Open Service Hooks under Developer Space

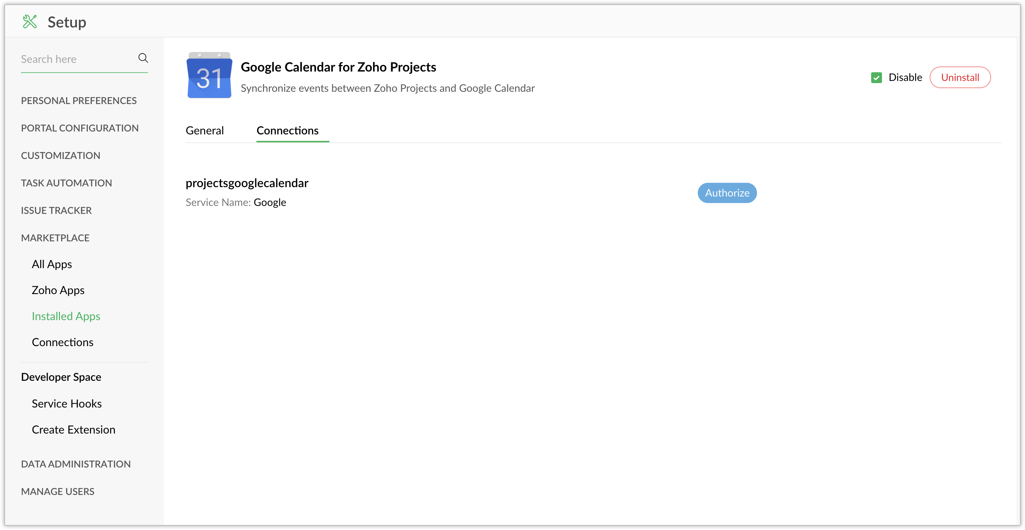tap(67, 404)
